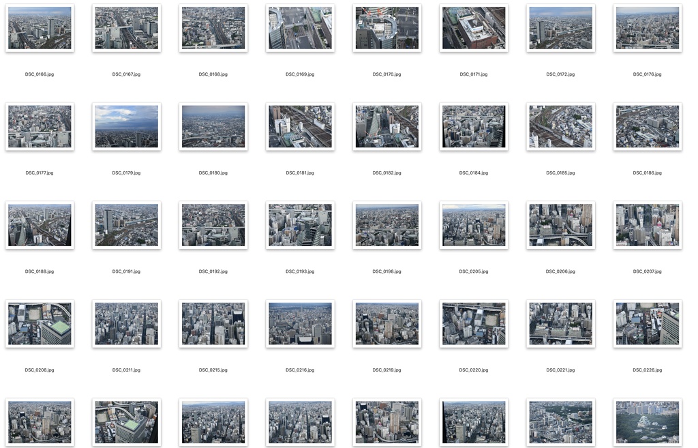
Task: Click the filename label DSC_0226.jpg
Action: coord(646,370)
